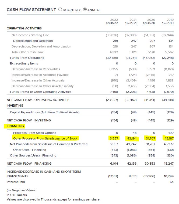Select the Quarterly radio button
This screenshot has height=204, width=179.
[60, 9]
